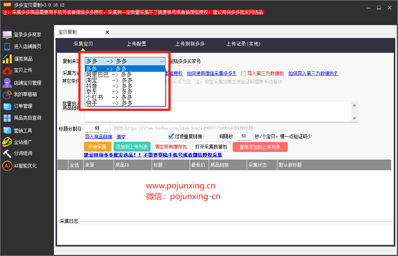Switch to the 采集宝贝 tab

pos(83,44)
